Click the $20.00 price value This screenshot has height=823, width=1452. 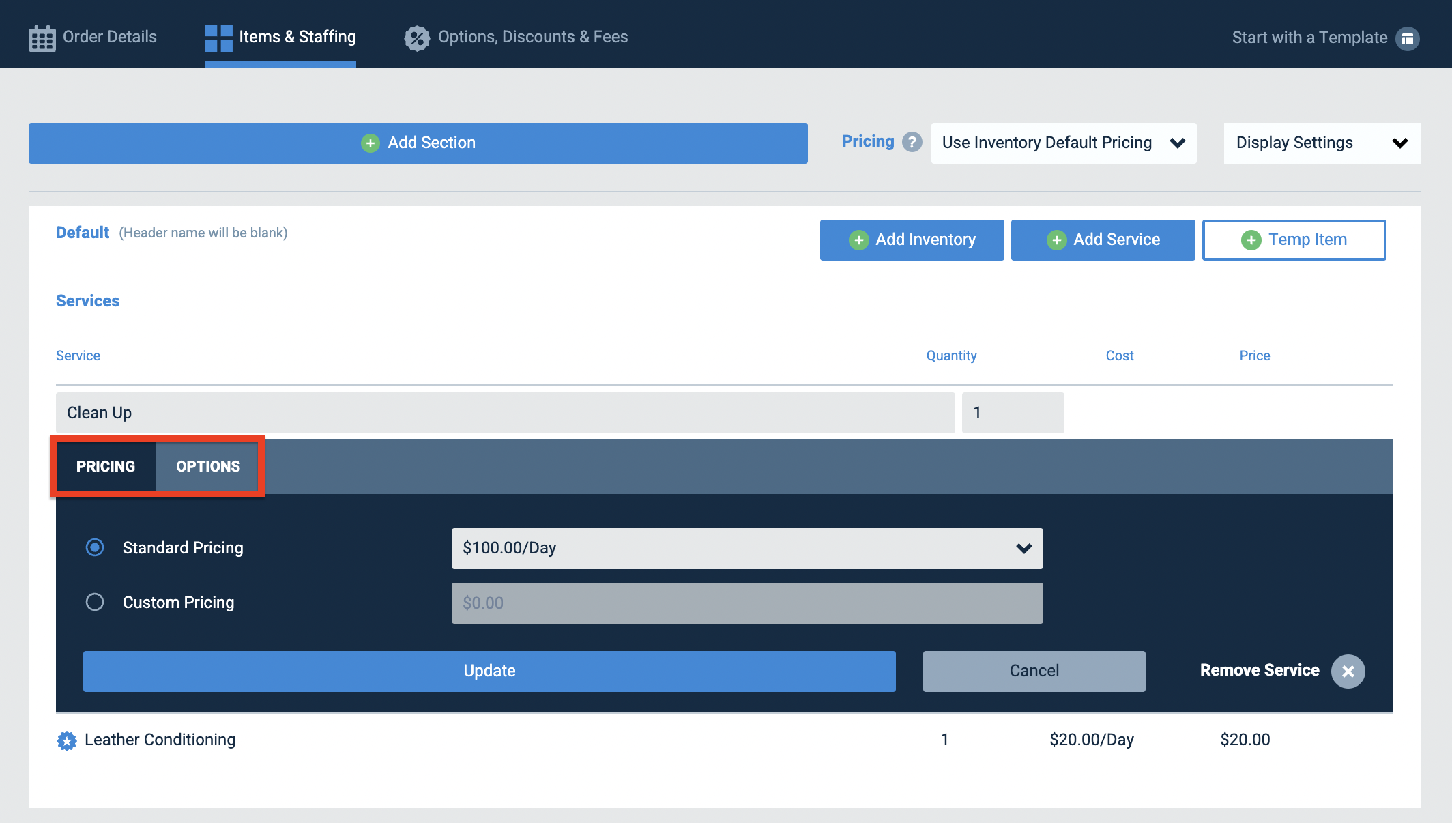[x=1245, y=740]
